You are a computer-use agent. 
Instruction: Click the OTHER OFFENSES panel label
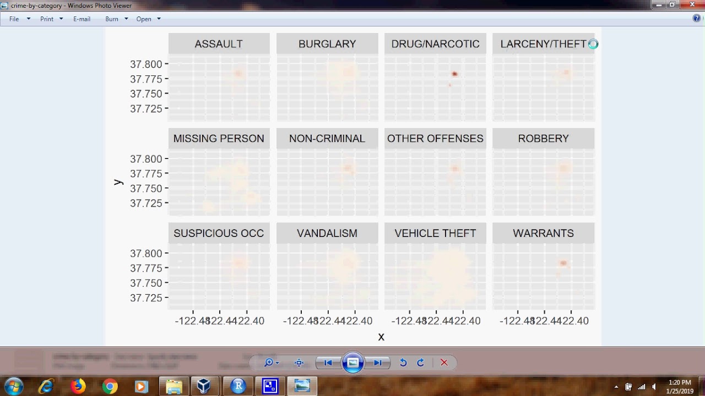(435, 139)
